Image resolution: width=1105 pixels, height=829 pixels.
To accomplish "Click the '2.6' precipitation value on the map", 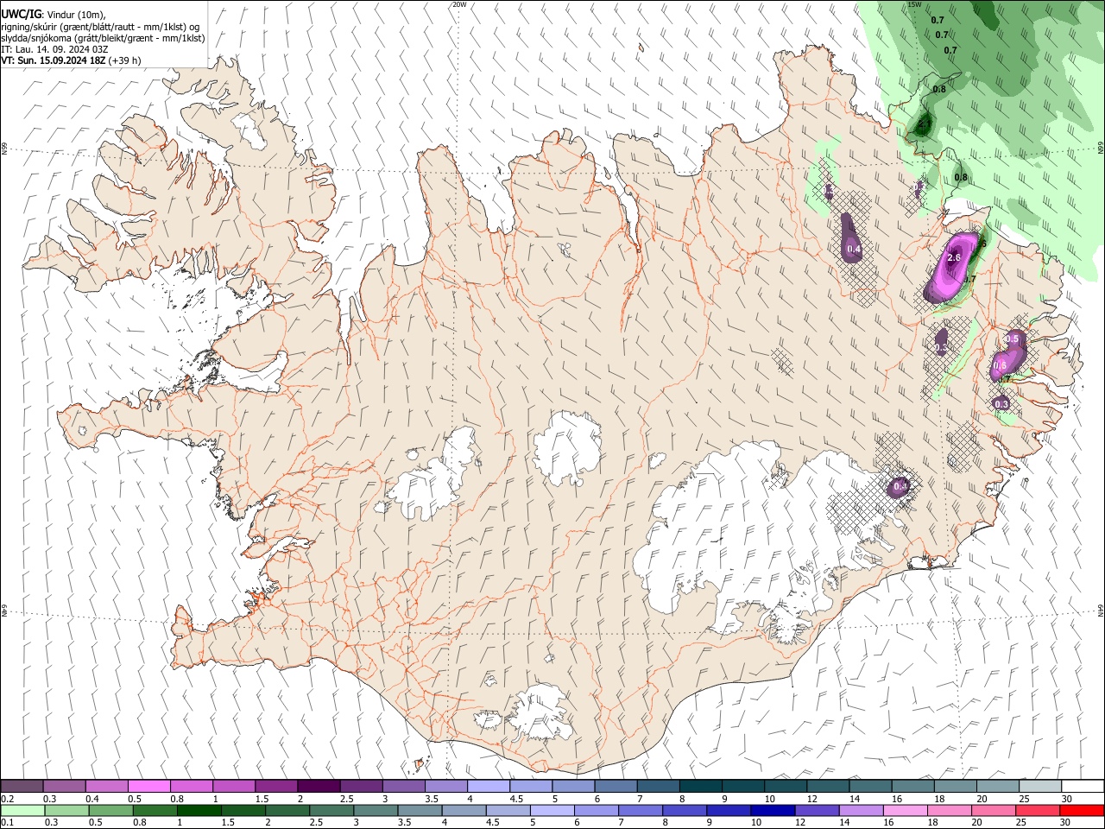I will 954,257.
